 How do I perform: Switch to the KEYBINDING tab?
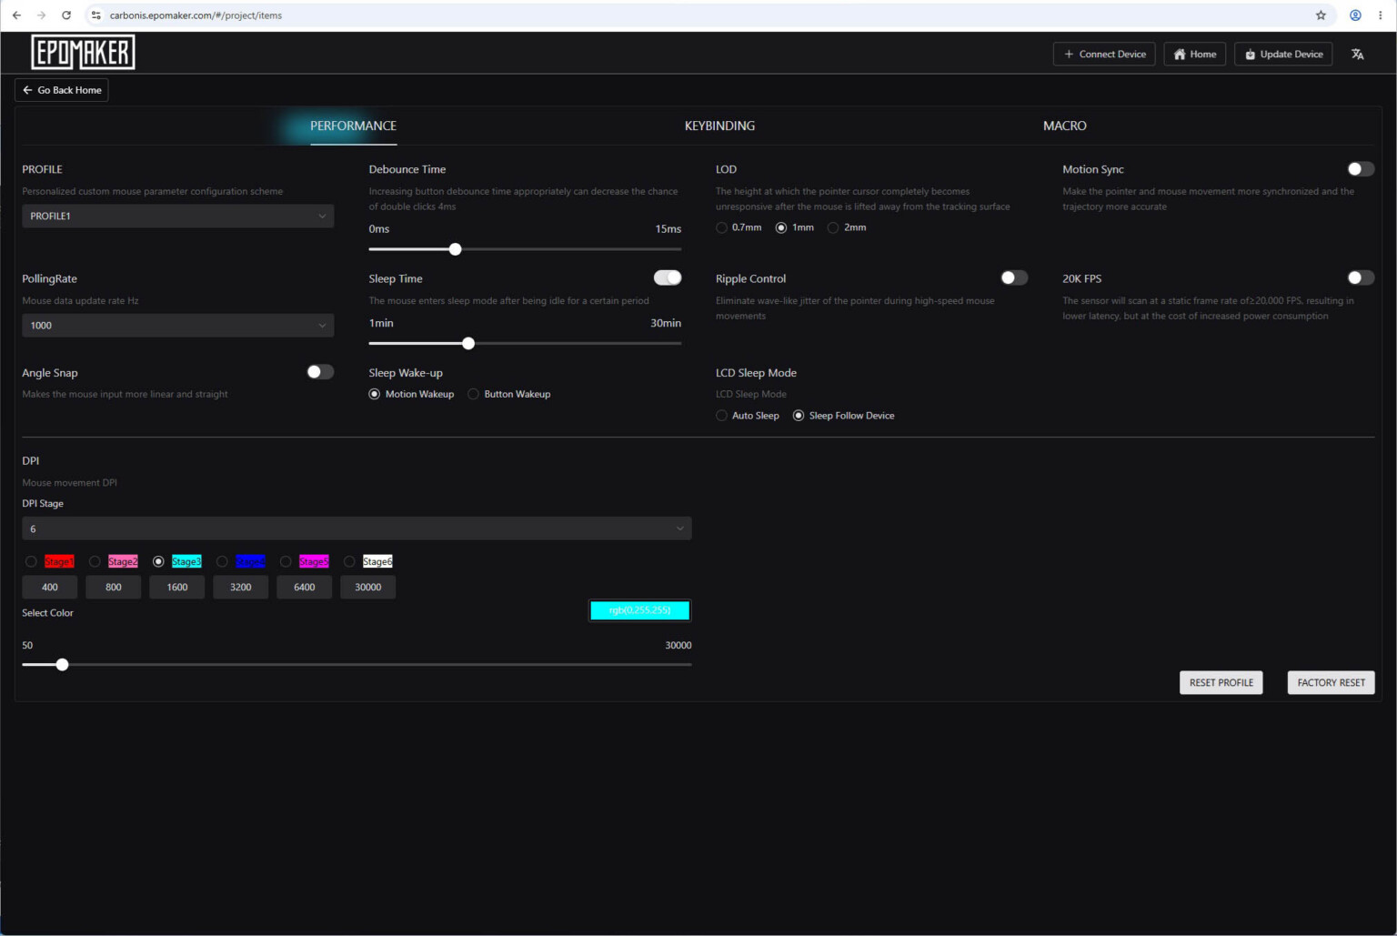[719, 126]
